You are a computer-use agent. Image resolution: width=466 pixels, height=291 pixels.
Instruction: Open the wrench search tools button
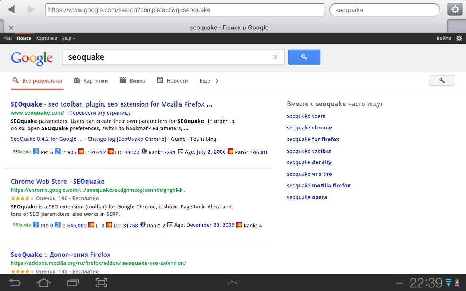[x=442, y=80]
